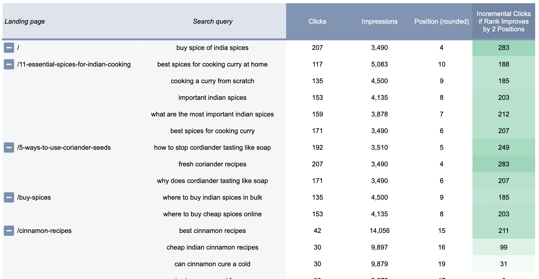Select the "best cinnamon recipes" query cell
The width and height of the screenshot is (539, 279).
tap(212, 230)
